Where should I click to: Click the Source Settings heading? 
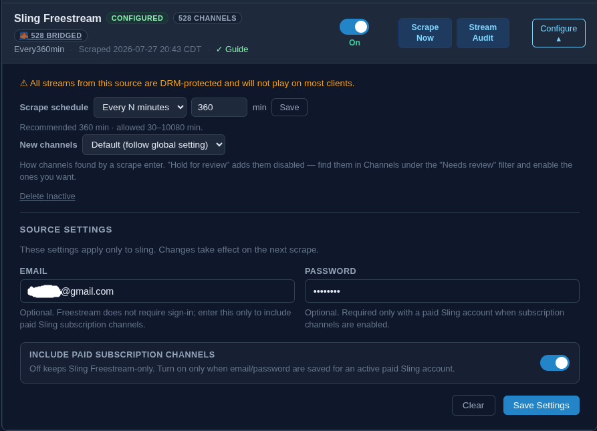66,229
